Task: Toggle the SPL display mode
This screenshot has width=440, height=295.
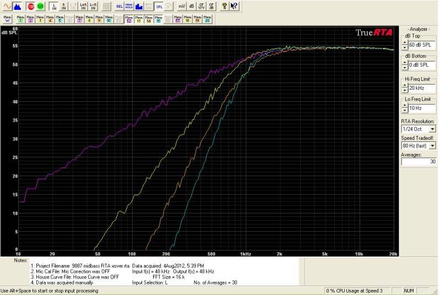Action: coord(159,6)
